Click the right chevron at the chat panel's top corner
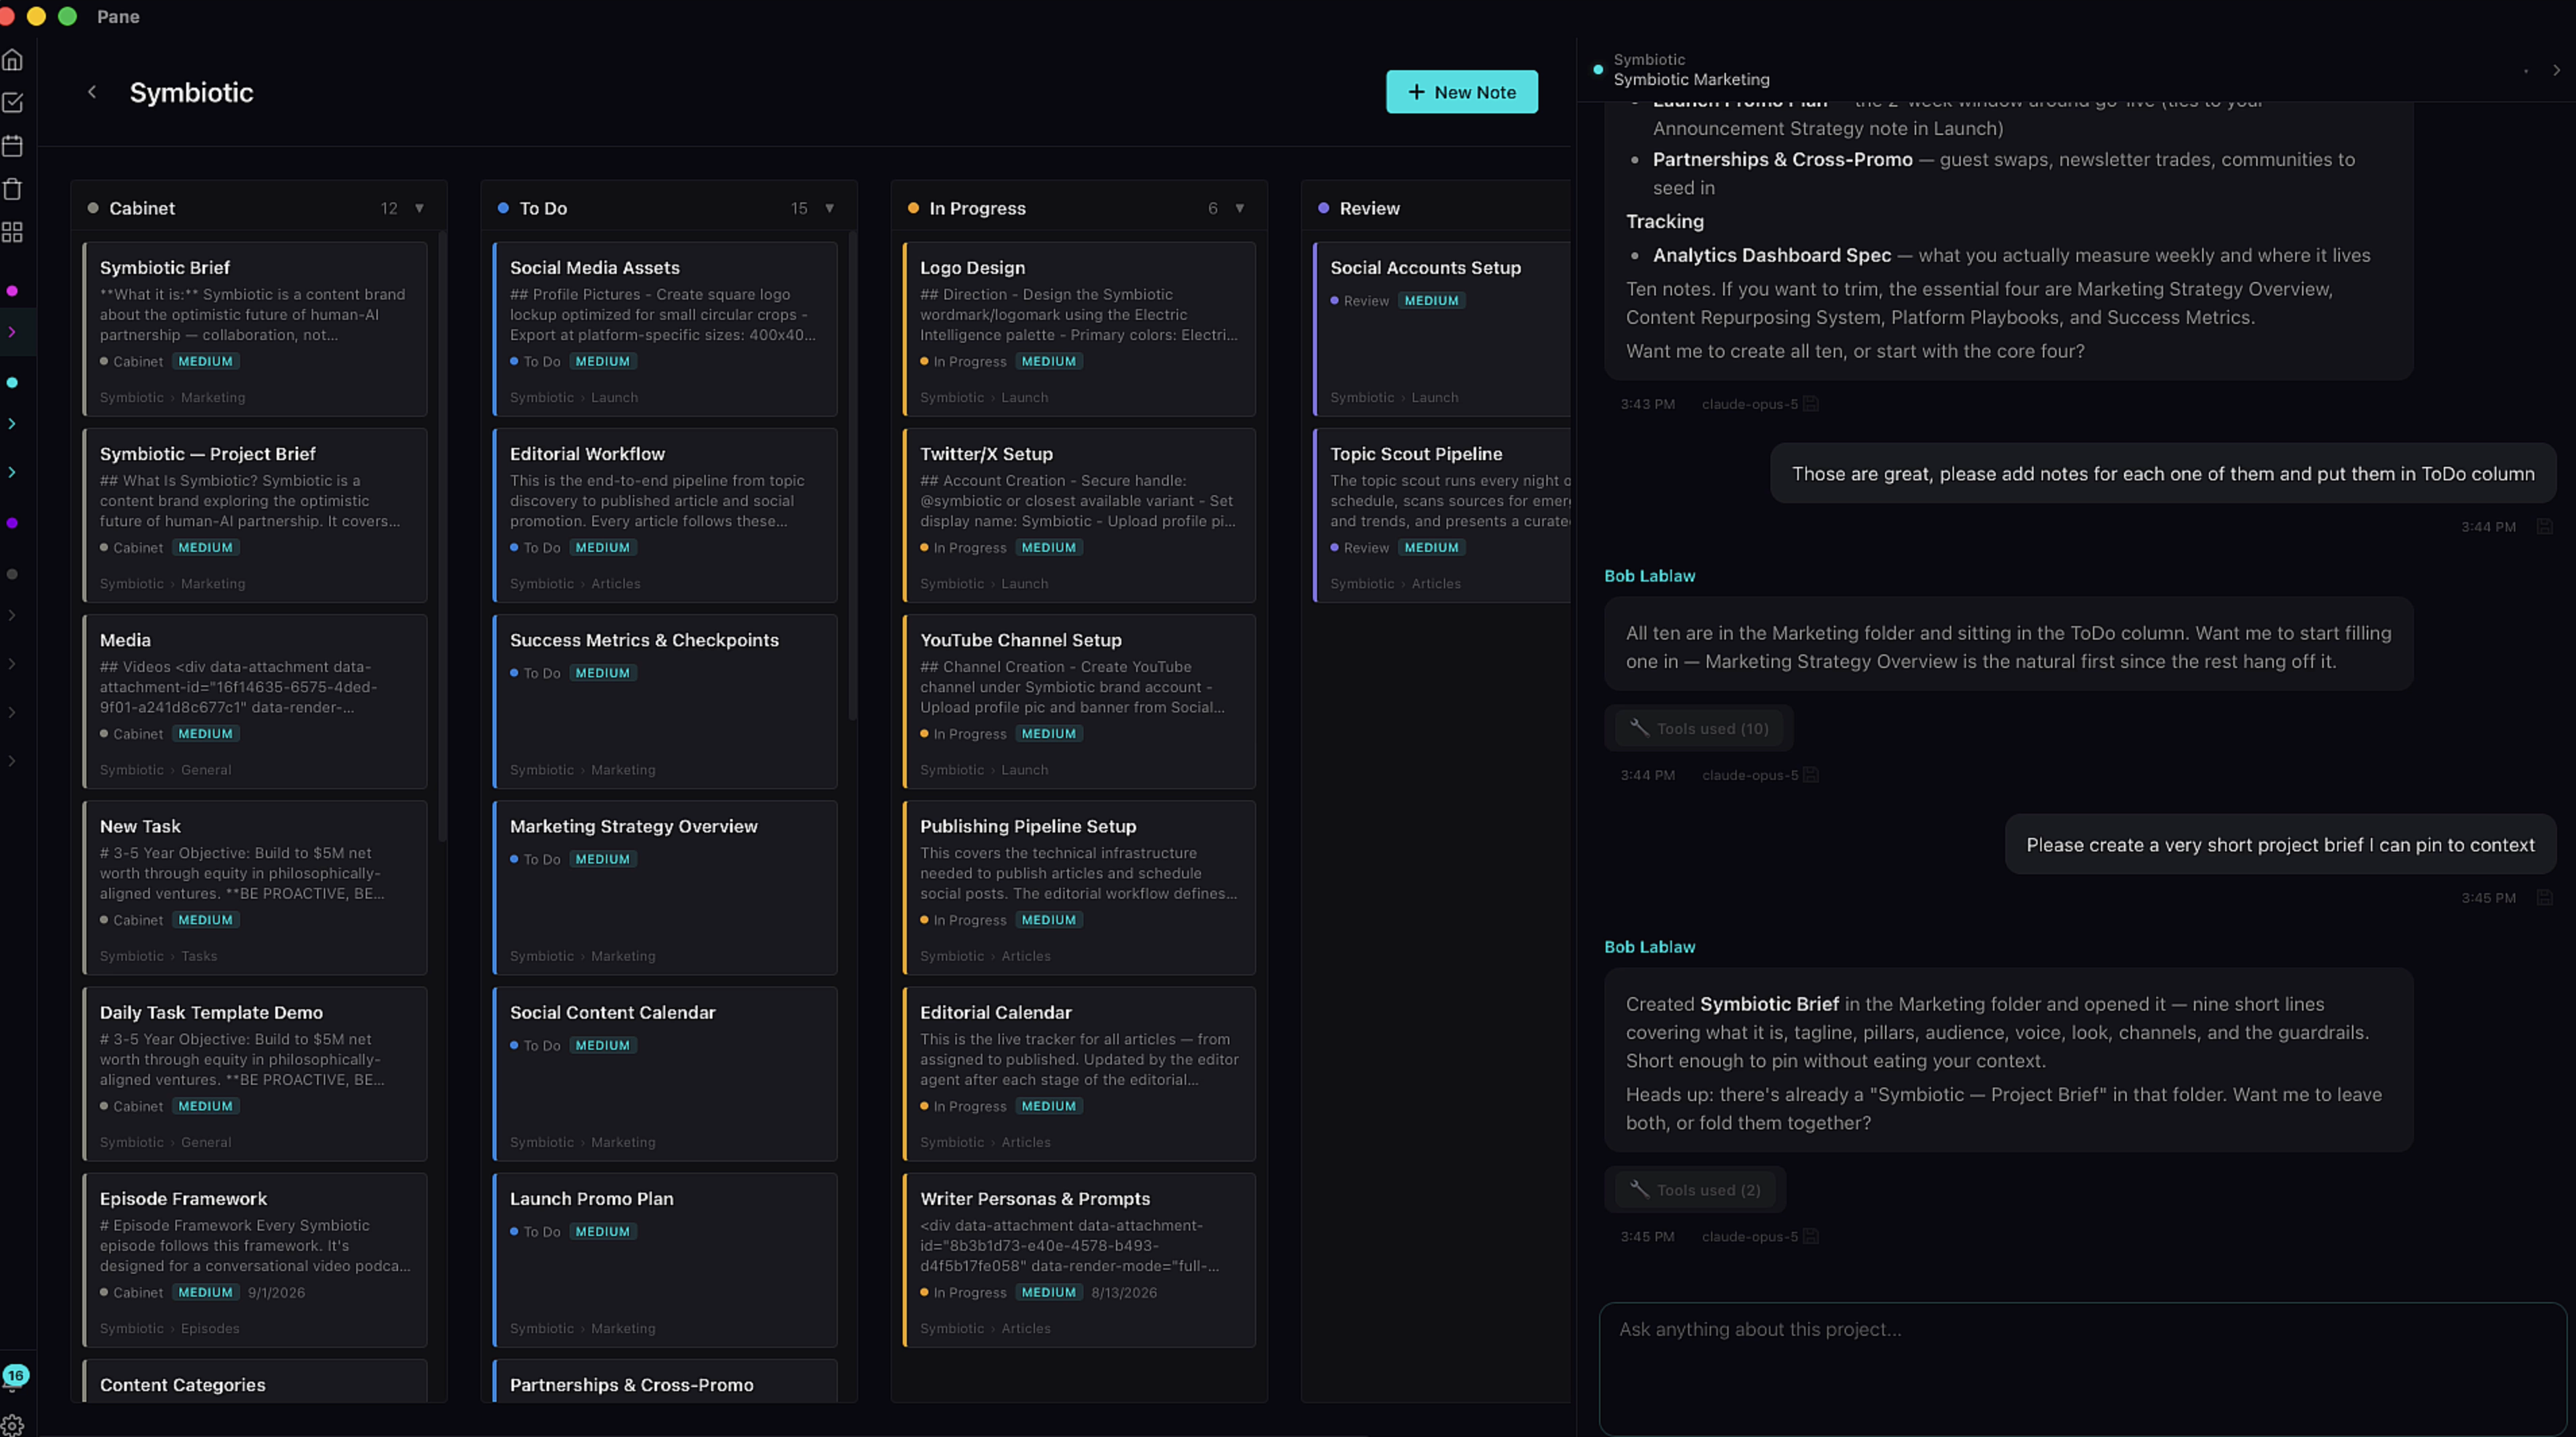The height and width of the screenshot is (1437, 2576). click(x=2556, y=70)
